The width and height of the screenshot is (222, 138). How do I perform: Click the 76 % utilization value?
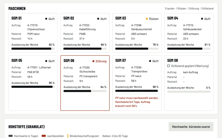coord(156,45)
